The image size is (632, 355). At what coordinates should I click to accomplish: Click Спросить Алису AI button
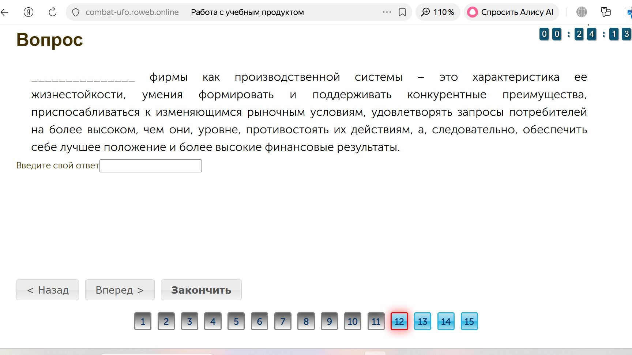(x=511, y=12)
